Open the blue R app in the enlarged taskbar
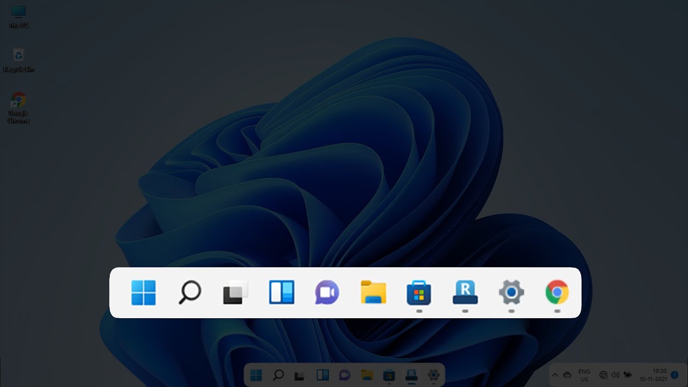The width and height of the screenshot is (688, 387). click(x=465, y=292)
